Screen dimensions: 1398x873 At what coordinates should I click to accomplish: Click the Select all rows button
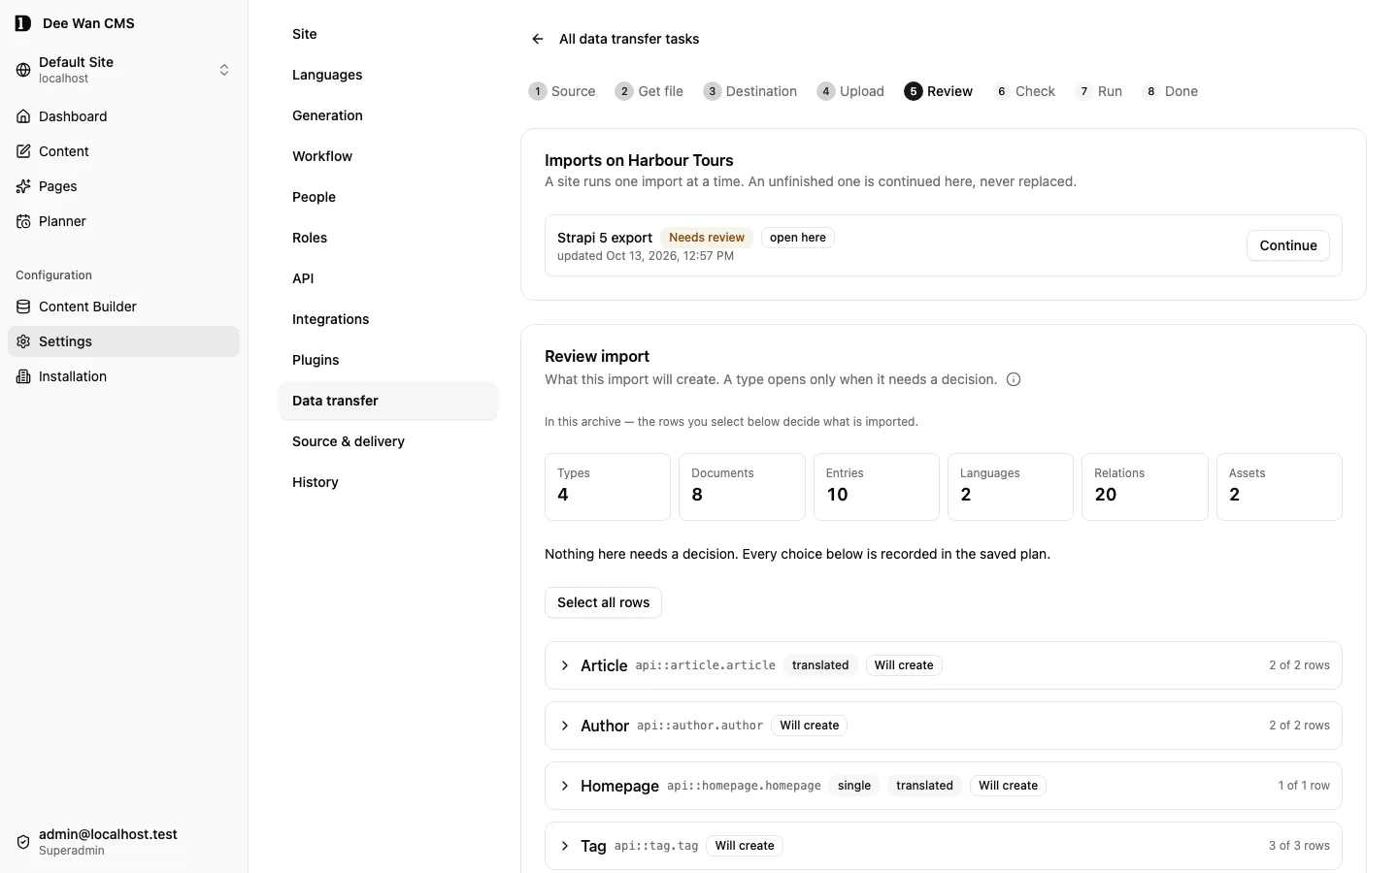point(603,602)
